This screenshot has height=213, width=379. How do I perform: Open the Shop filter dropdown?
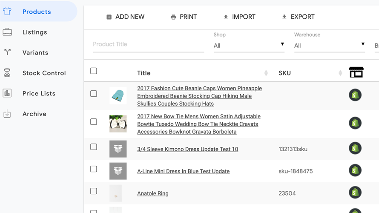click(249, 45)
